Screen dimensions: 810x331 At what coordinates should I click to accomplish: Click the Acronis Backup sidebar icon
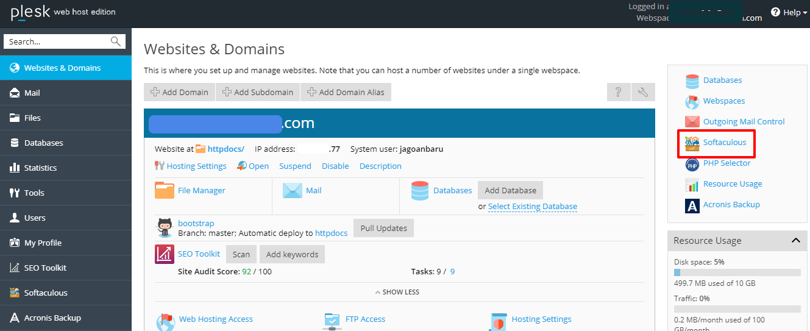[x=15, y=318]
